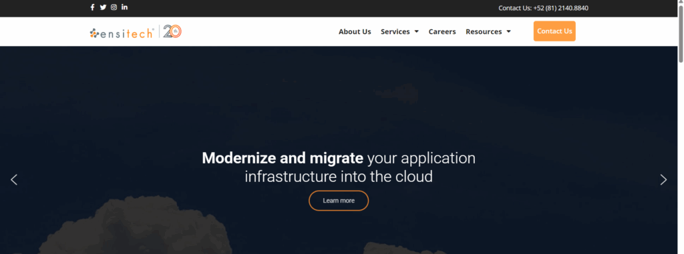
Task: Expand the Services dropdown menu
Action: point(399,31)
